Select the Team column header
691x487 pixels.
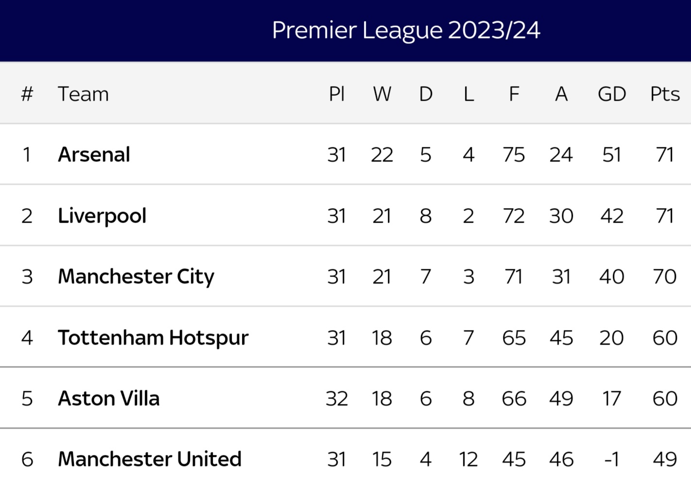(x=83, y=94)
